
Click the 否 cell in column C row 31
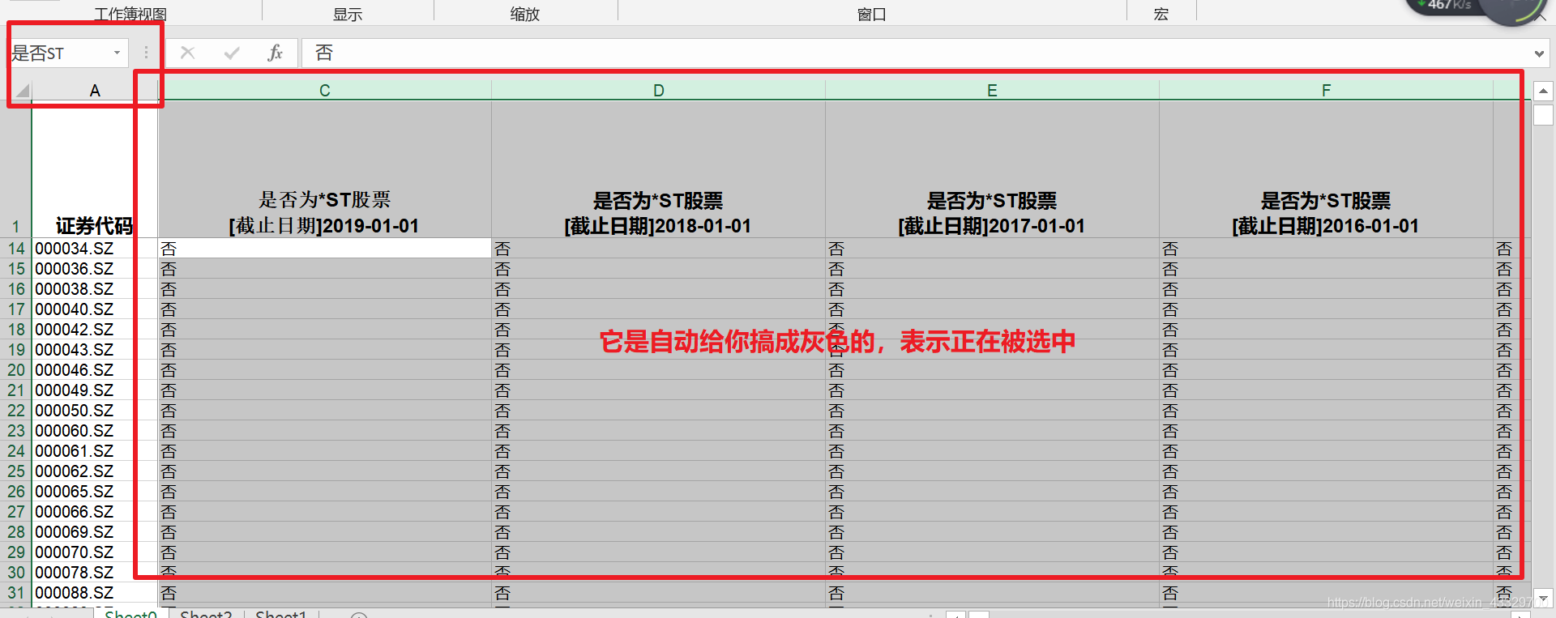[x=324, y=592]
